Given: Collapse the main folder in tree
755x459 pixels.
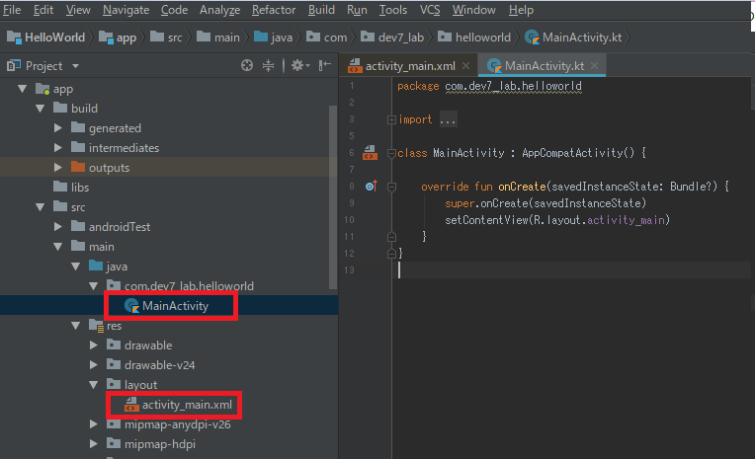Looking at the screenshot, I should click(57, 247).
